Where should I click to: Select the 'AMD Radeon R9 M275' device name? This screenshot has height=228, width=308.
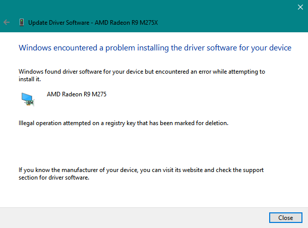pyautogui.click(x=77, y=94)
